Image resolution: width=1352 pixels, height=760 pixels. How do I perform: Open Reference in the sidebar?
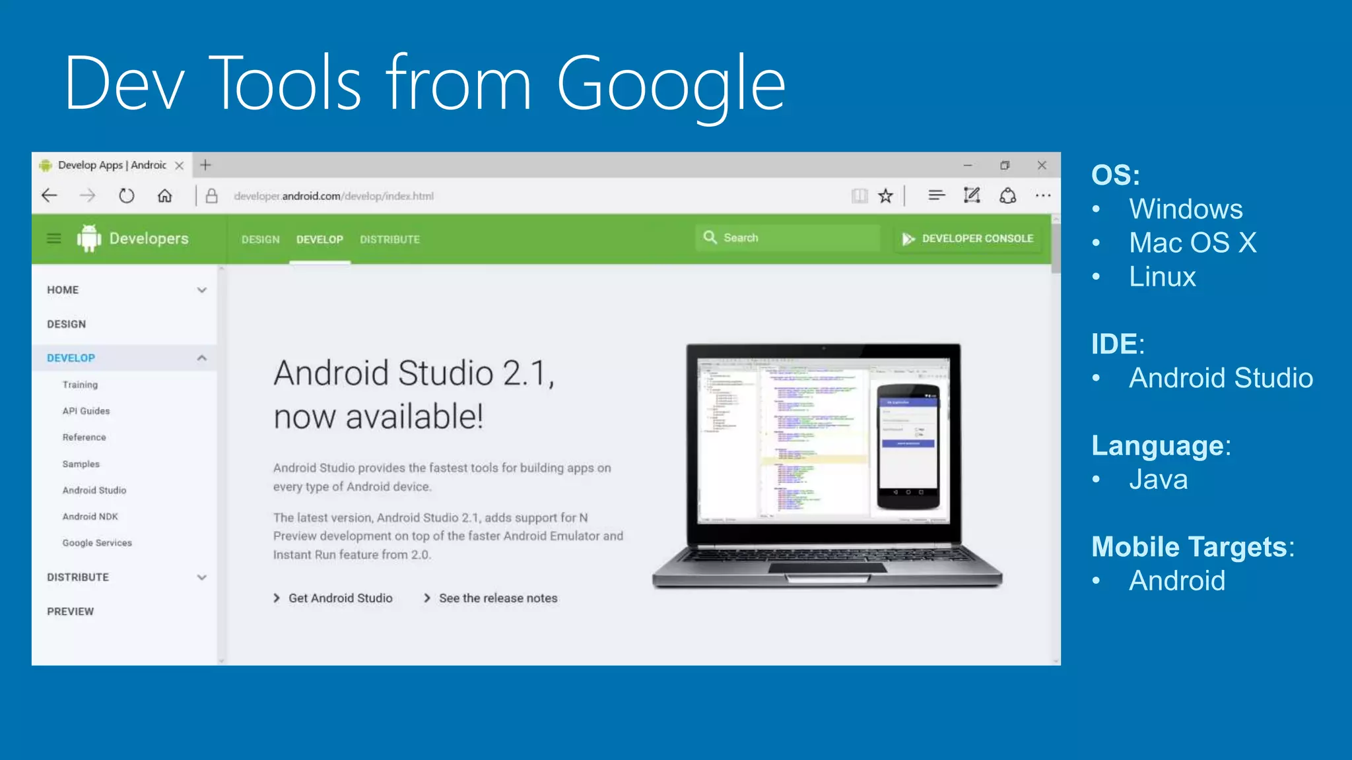(84, 437)
